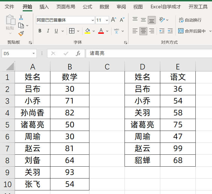Apply cell borders
This screenshot has width=212, height=194.
[72, 31]
